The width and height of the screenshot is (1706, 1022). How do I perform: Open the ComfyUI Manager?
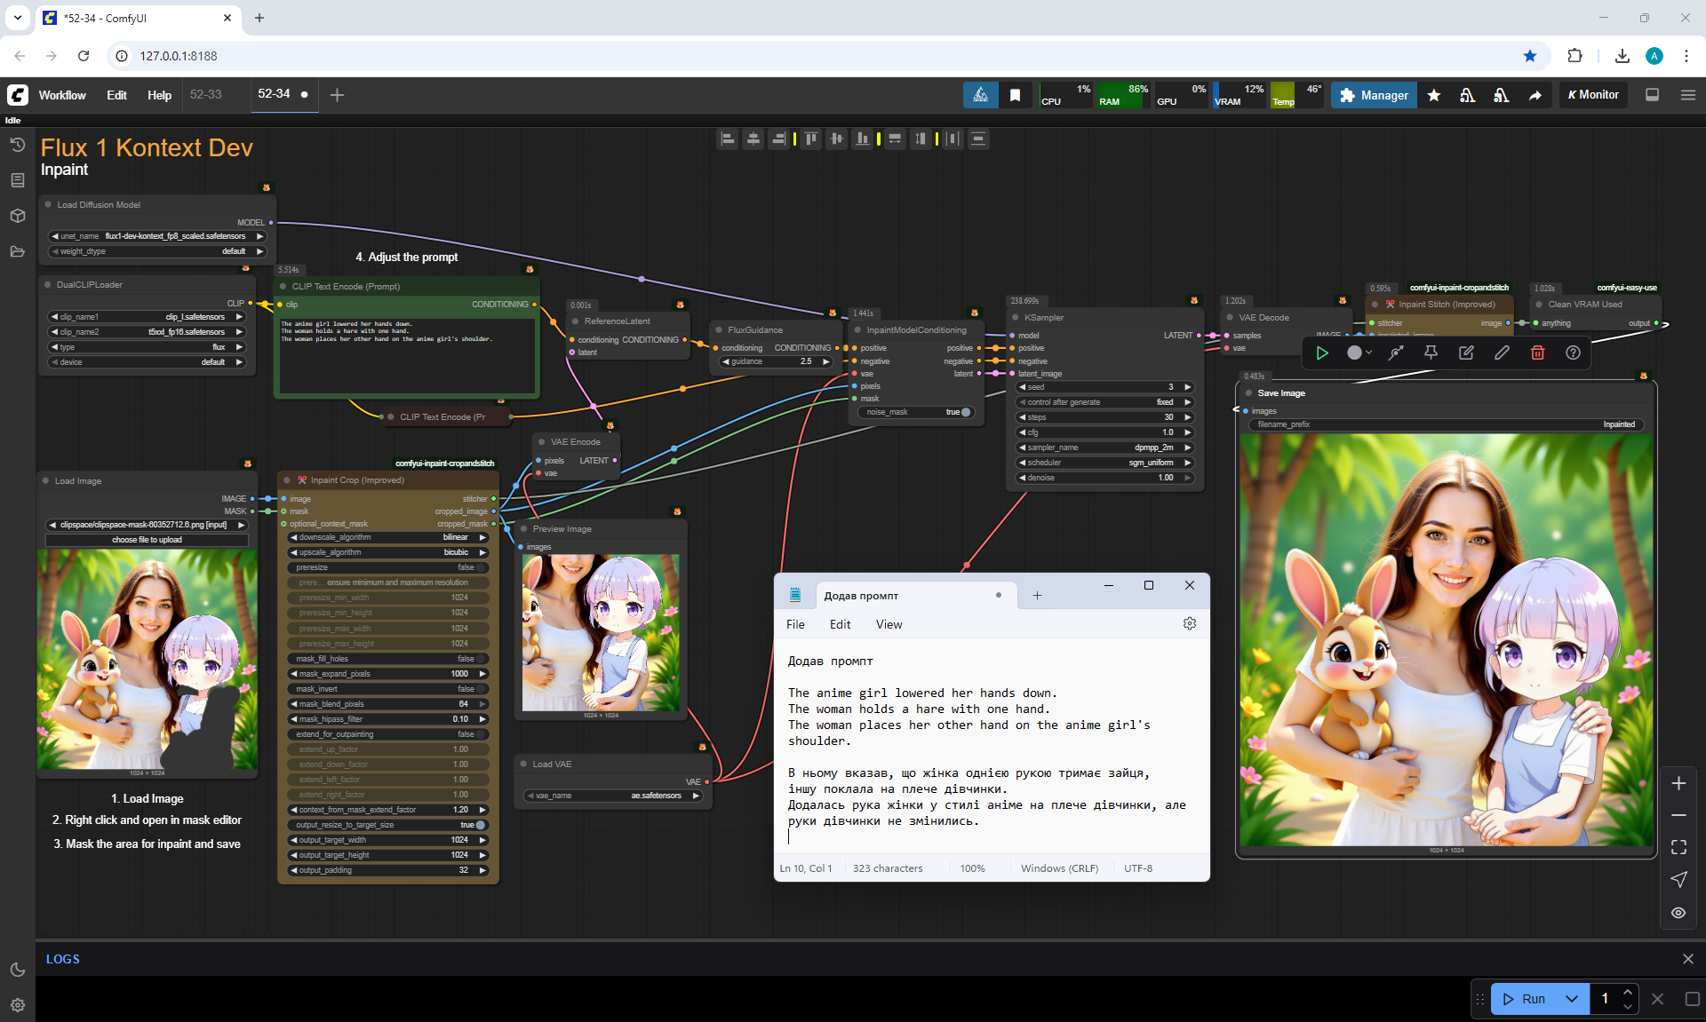click(1374, 95)
